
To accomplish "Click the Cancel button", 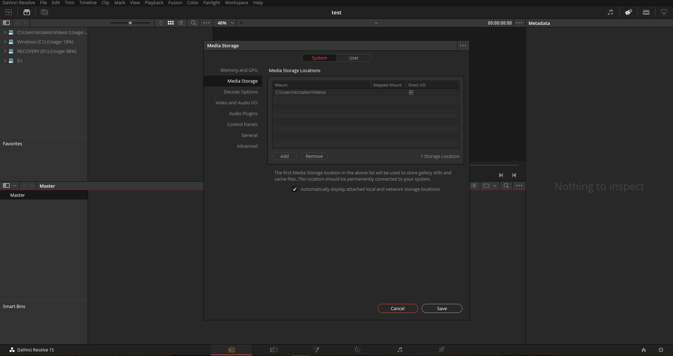I will tap(397, 308).
